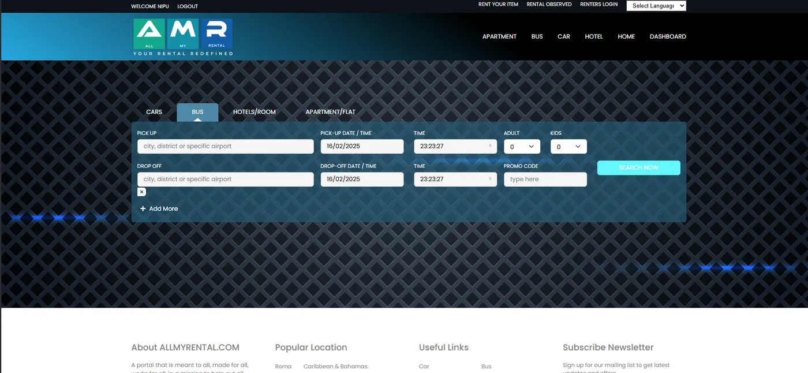This screenshot has width=808, height=373.
Task: Click the Welcome Nipu link
Action: tap(150, 6)
